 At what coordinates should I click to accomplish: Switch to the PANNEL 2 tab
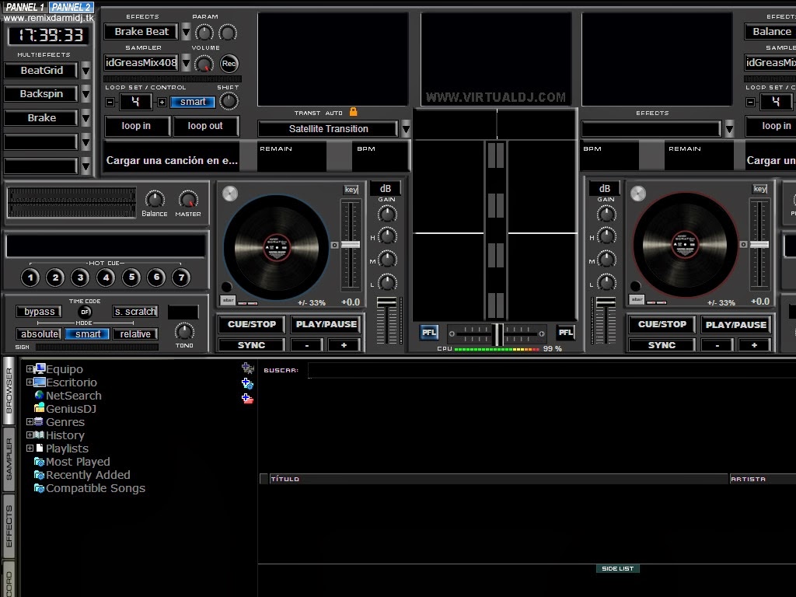point(69,5)
